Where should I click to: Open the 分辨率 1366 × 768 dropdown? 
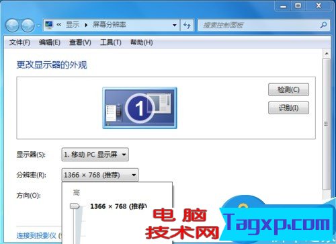click(x=100, y=175)
